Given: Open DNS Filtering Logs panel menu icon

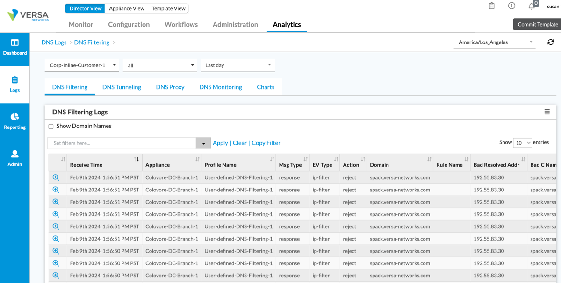Looking at the screenshot, I should [x=547, y=112].
